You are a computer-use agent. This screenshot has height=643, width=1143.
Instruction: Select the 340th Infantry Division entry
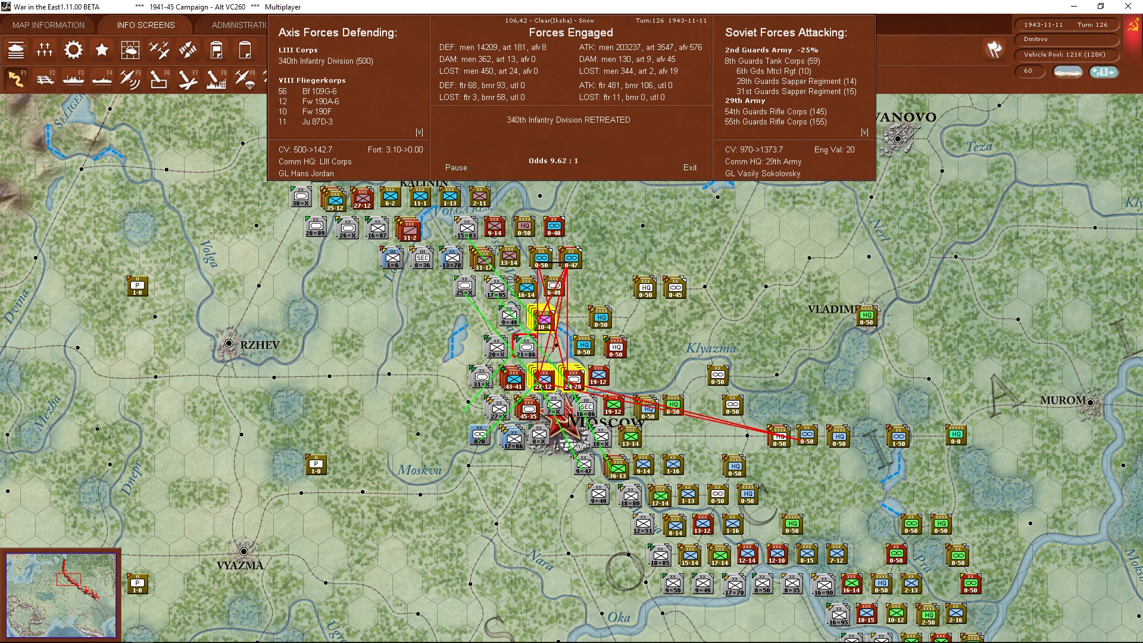[326, 61]
